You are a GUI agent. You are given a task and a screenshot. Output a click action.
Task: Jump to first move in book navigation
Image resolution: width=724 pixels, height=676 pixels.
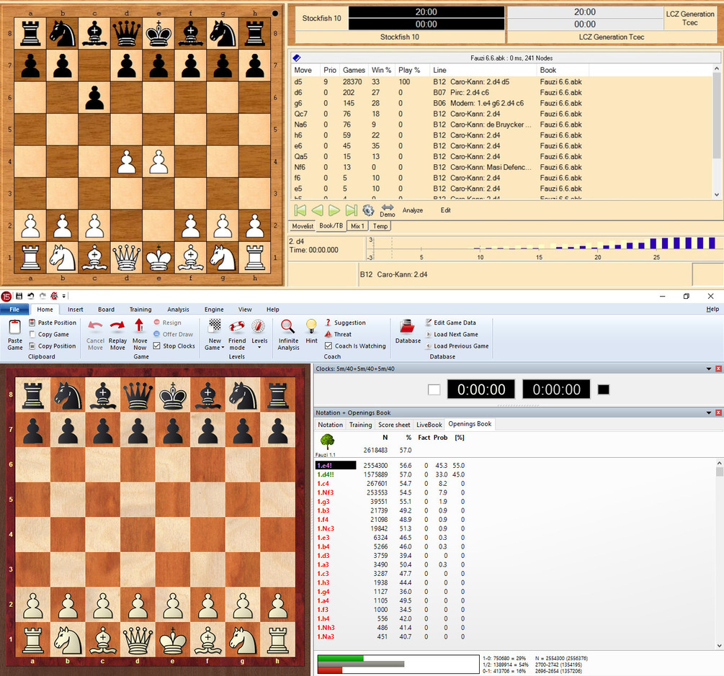coord(300,210)
